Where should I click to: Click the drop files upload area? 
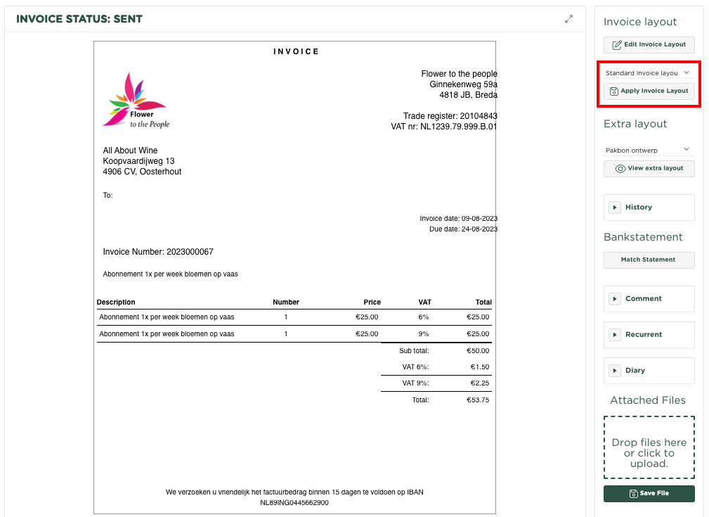[x=649, y=447]
